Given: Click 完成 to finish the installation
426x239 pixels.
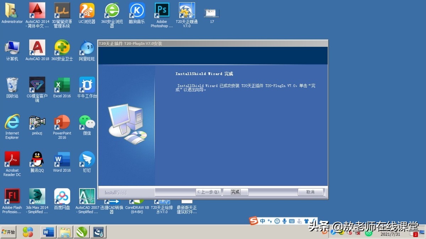Looking at the screenshot, I should 235,192.
